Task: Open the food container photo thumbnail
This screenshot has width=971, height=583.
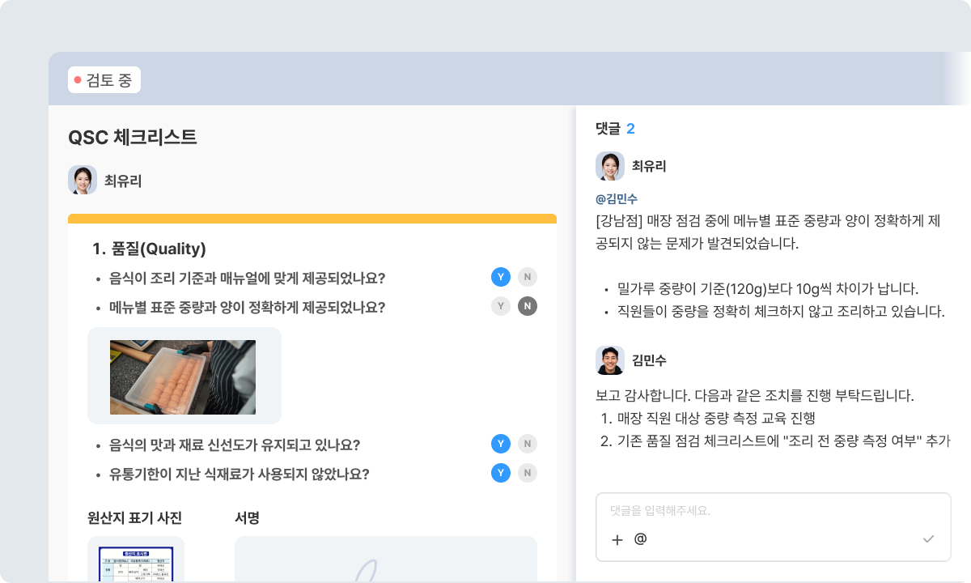Action: pyautogui.click(x=183, y=377)
